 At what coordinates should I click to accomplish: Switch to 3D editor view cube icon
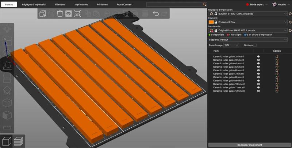7,141
